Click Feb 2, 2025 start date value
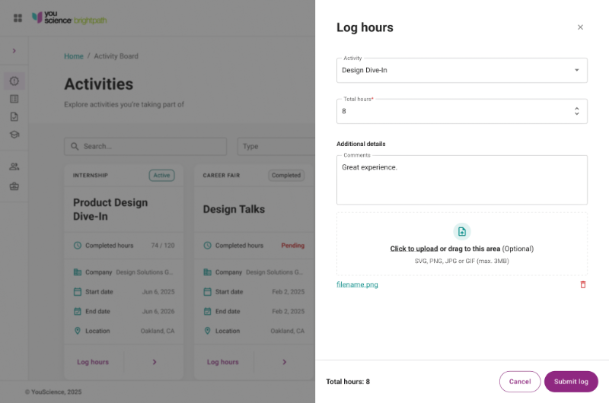The image size is (609, 403). click(x=289, y=292)
